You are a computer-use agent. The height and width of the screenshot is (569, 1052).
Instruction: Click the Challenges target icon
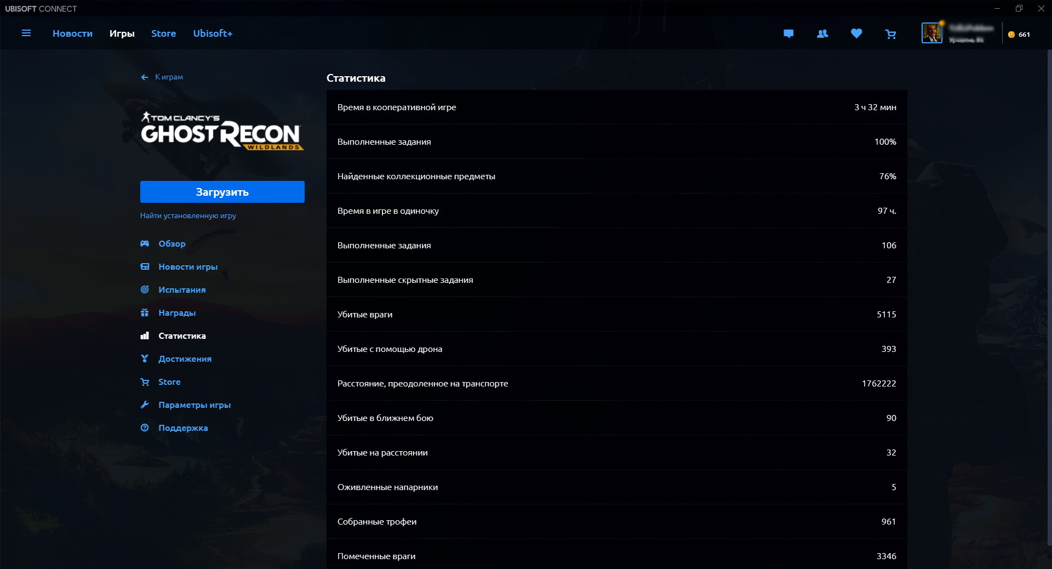point(145,289)
